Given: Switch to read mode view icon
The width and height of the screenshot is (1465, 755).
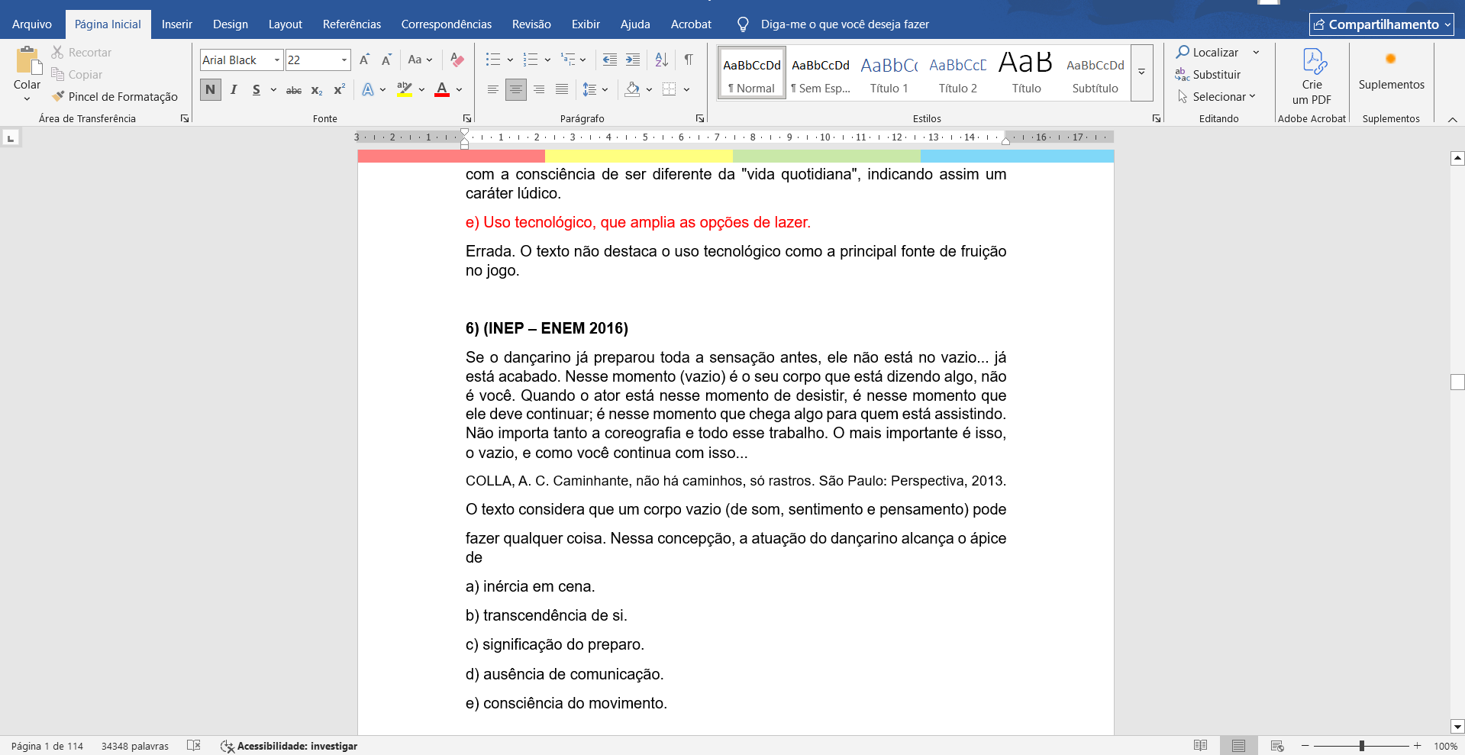Looking at the screenshot, I should click(1200, 746).
